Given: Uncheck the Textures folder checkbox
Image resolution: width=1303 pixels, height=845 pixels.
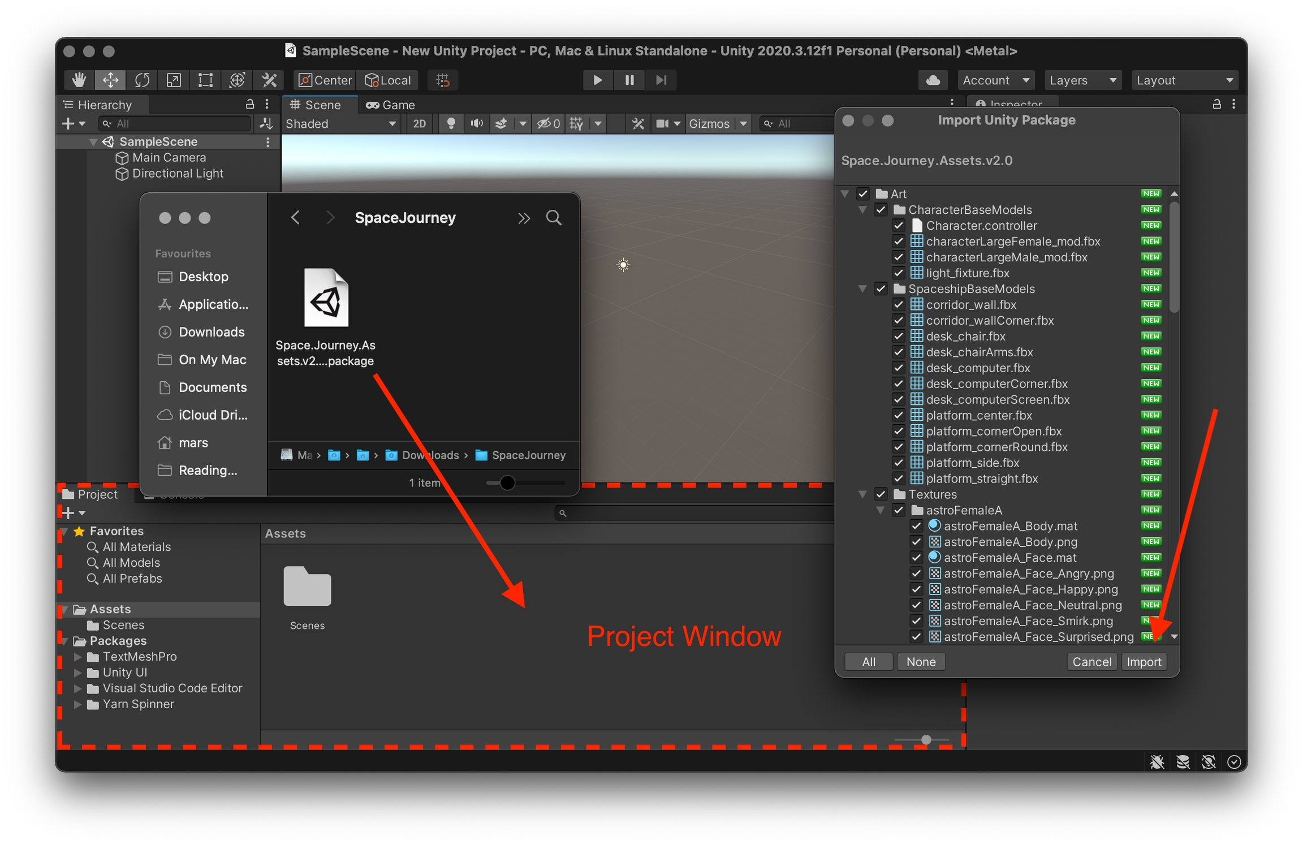Looking at the screenshot, I should point(881,494).
